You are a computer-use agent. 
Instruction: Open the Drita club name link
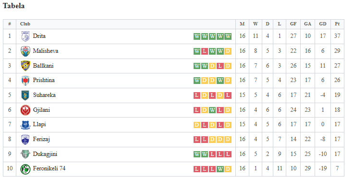[39, 36]
